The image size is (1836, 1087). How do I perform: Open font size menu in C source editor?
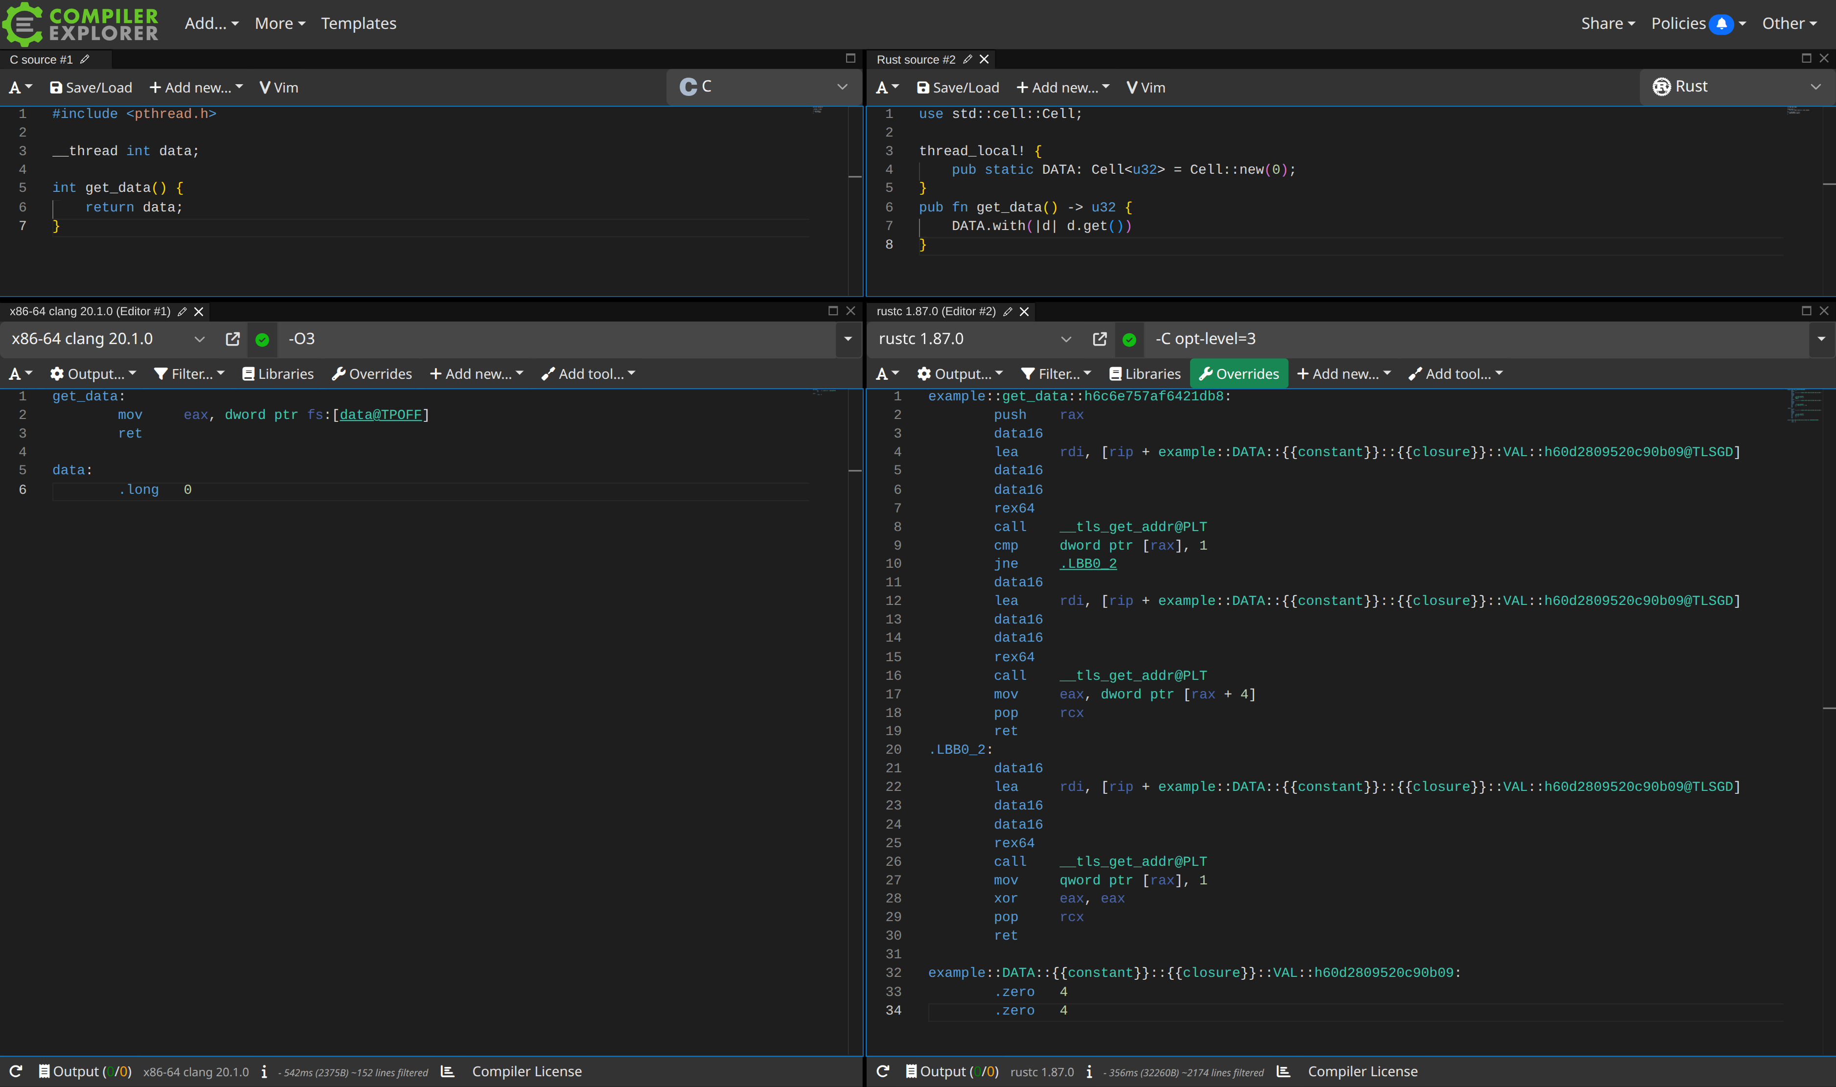21,88
